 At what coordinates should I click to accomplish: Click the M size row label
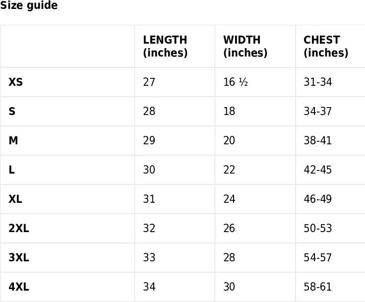pos(13,140)
